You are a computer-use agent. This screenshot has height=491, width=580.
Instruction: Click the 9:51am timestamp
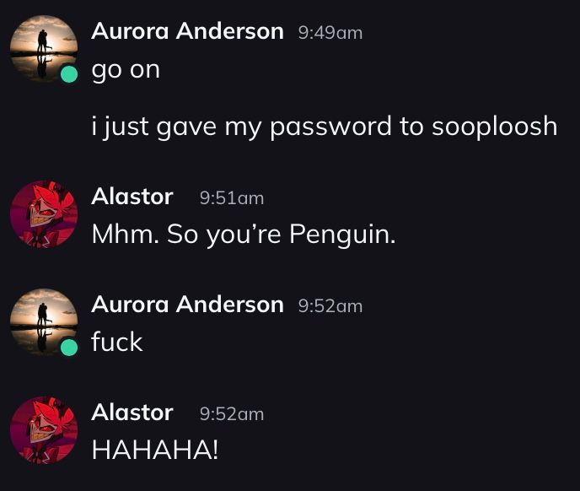point(232,198)
